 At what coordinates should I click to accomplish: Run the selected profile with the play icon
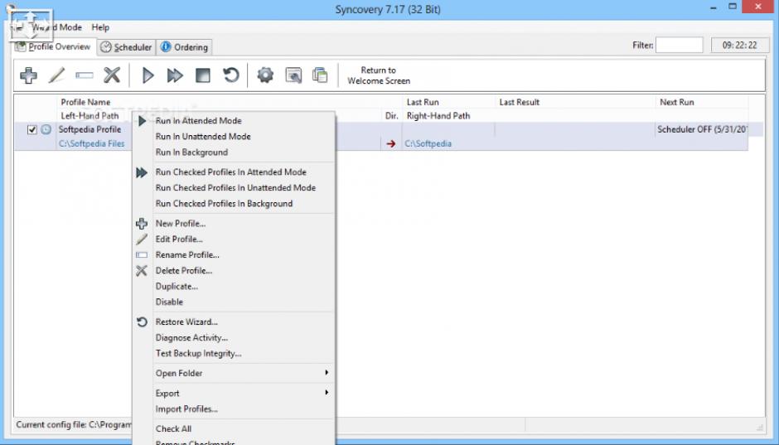click(x=148, y=75)
